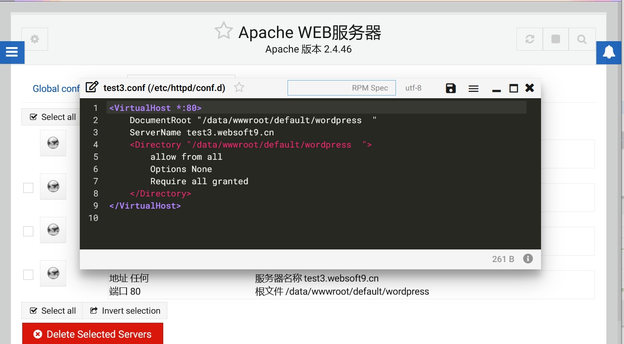Viewport: 624px width, 344px height.
Task: Tick the checkbox for the third virtual server
Action: (28, 231)
